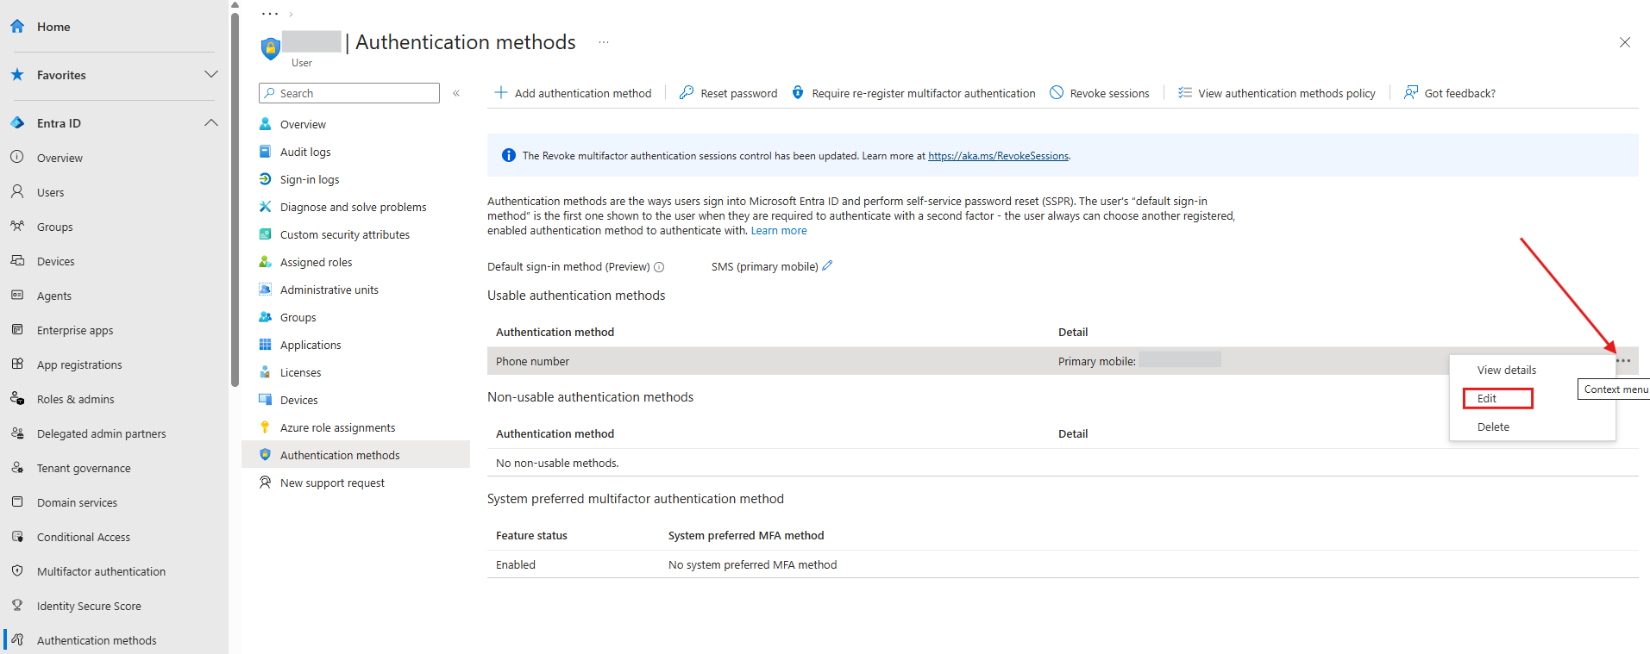Image resolution: width=1650 pixels, height=654 pixels.
Task: View Assigned roles for the user
Action: tap(316, 262)
